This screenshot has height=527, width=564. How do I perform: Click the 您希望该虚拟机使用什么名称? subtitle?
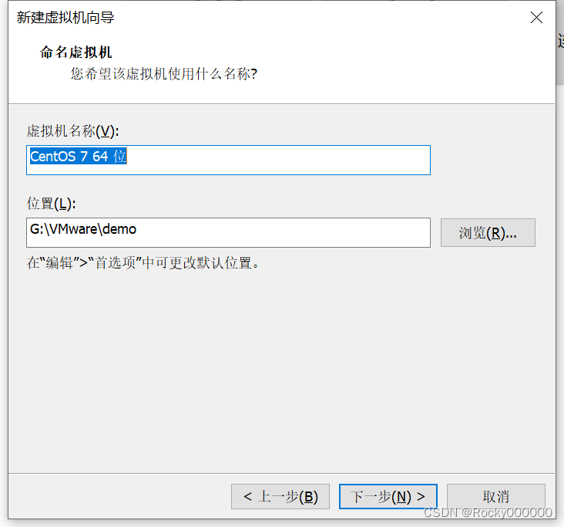pyautogui.click(x=163, y=73)
